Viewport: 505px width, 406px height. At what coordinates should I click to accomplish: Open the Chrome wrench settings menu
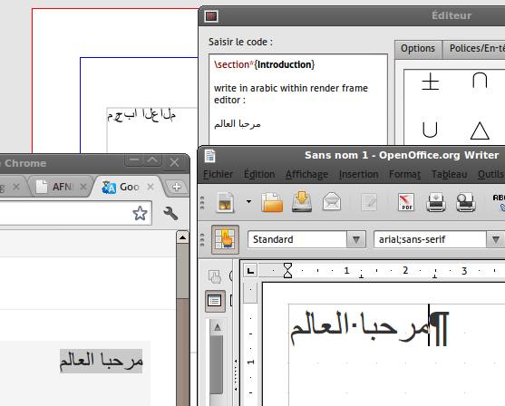170,213
